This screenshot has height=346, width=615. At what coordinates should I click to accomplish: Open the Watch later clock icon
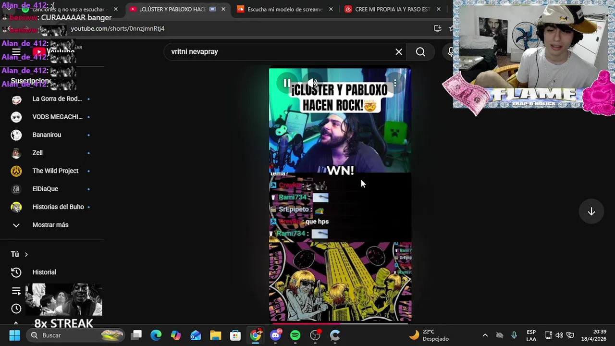pos(16,309)
